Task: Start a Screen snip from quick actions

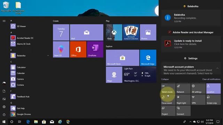Action: tap(214, 100)
